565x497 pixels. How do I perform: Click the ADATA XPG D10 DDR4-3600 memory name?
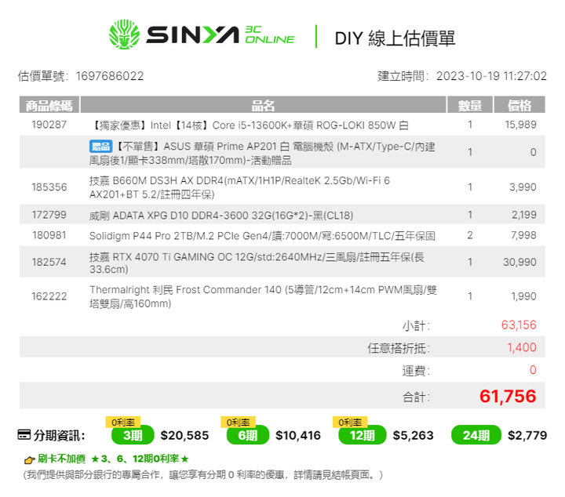pos(221,216)
